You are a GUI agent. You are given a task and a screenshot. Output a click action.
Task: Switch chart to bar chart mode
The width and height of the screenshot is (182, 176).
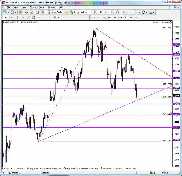pos(95,12)
